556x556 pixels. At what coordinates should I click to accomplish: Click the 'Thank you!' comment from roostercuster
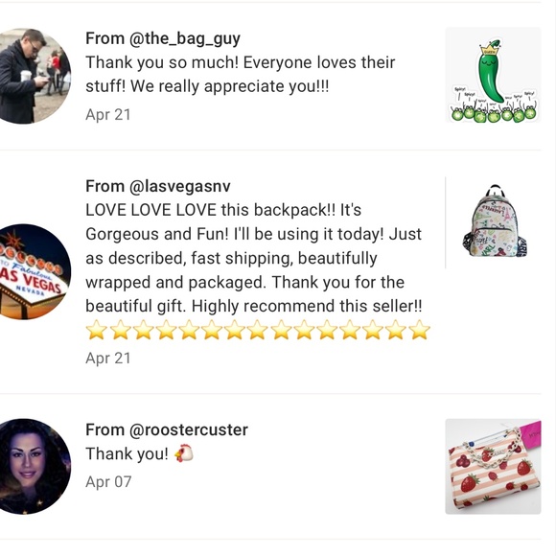[x=127, y=453]
